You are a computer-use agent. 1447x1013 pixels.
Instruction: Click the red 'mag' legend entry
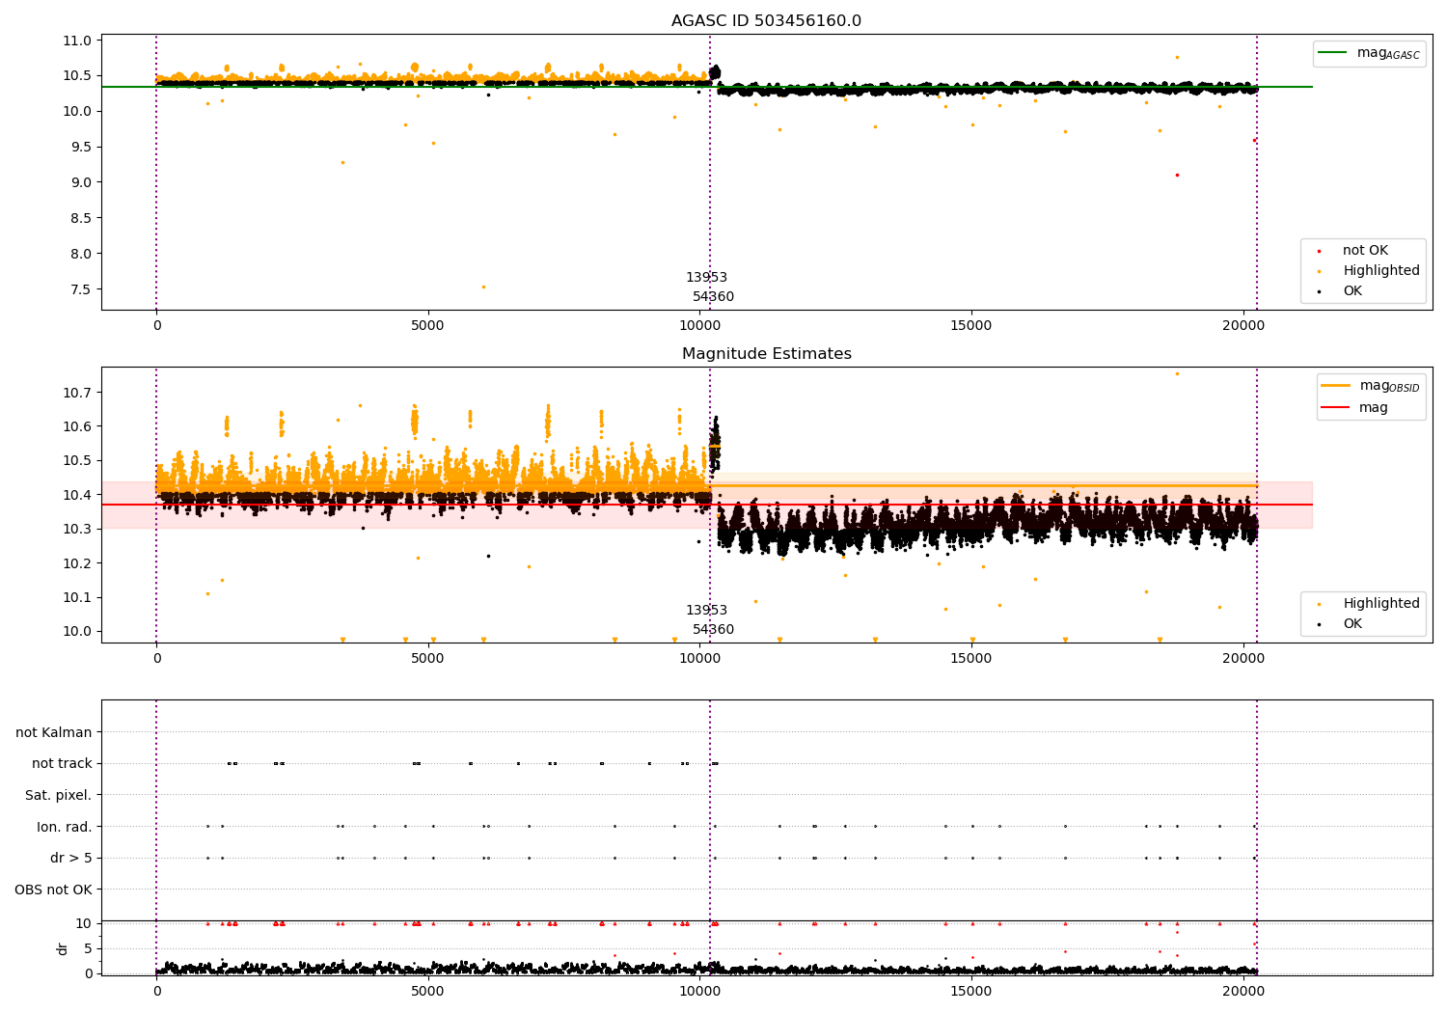[x=1355, y=408]
